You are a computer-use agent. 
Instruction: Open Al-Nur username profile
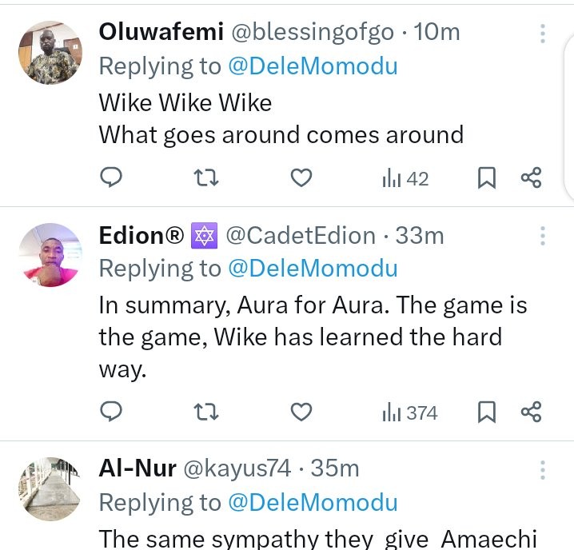coord(138,468)
